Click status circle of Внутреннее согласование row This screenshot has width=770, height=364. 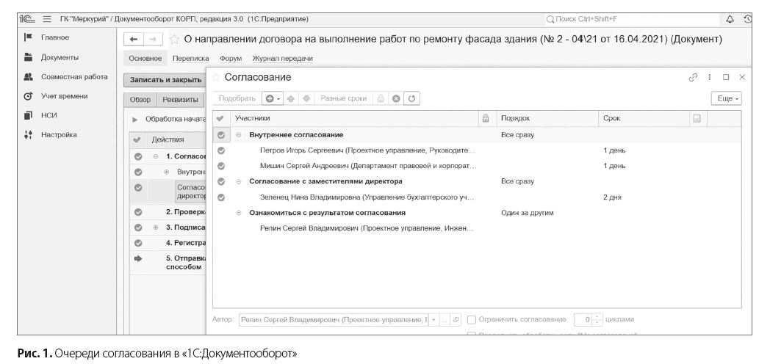tap(221, 134)
